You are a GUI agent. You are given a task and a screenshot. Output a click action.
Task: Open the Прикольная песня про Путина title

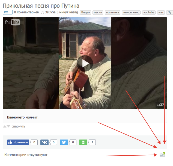coord(41,6)
